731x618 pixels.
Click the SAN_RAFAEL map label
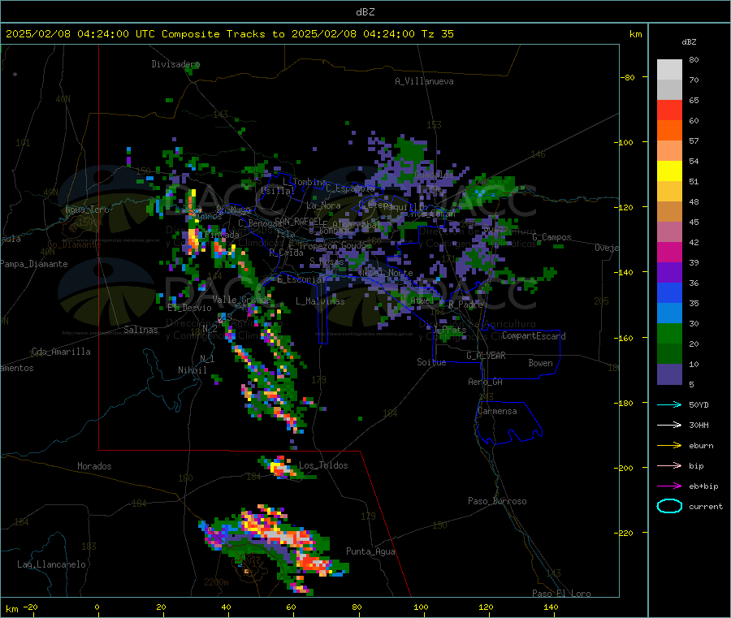297,221
